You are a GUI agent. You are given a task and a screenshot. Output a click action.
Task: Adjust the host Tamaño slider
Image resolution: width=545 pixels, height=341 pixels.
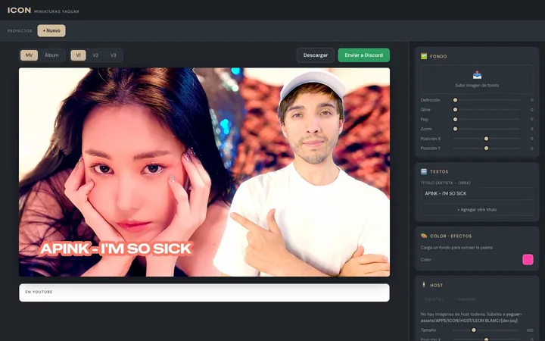click(486, 330)
